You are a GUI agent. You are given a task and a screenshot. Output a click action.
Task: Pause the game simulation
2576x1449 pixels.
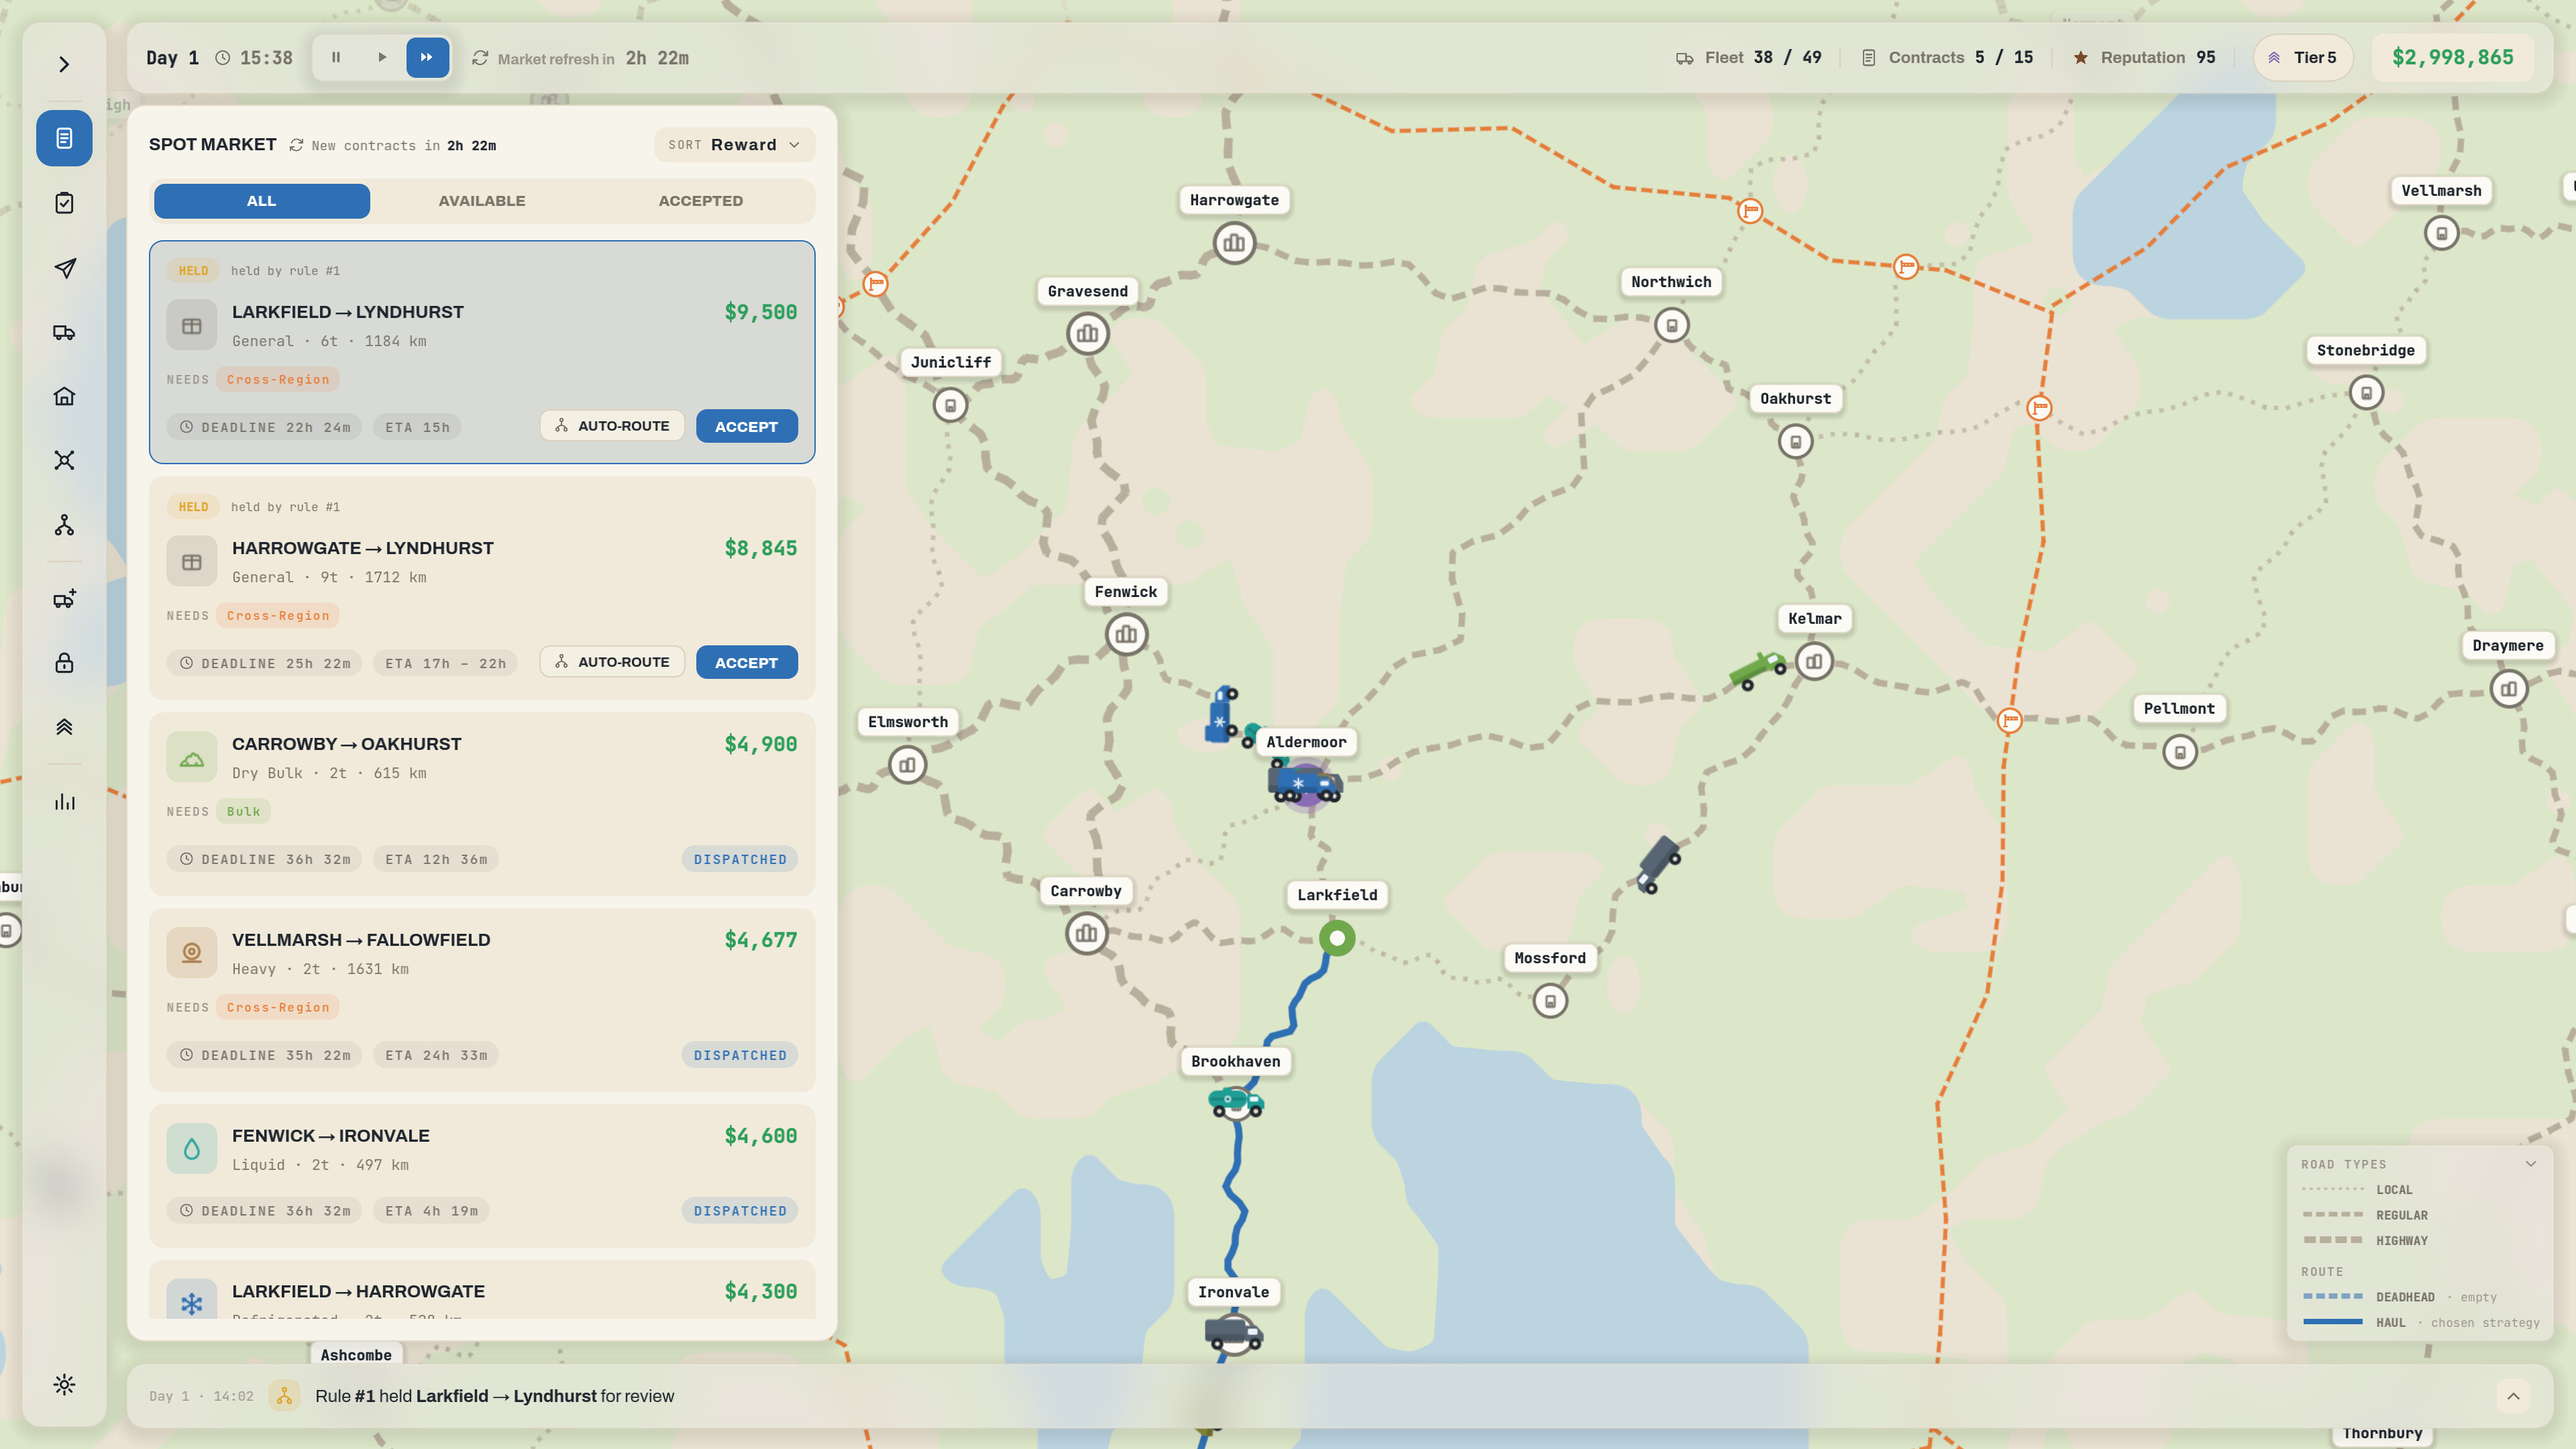[336, 58]
